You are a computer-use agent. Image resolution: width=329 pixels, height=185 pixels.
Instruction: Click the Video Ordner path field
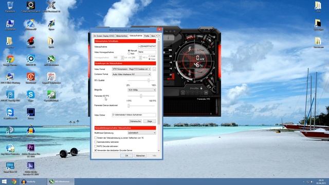point(134,115)
